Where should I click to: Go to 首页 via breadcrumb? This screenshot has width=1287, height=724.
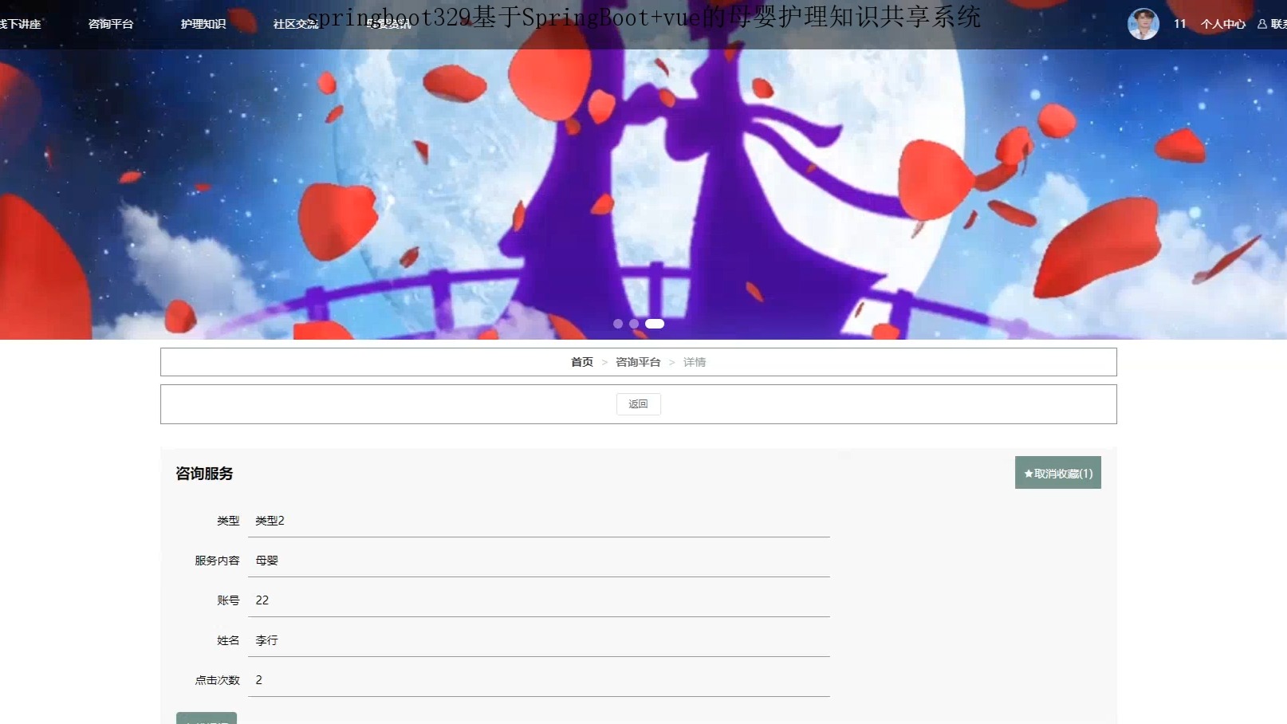pyautogui.click(x=582, y=362)
